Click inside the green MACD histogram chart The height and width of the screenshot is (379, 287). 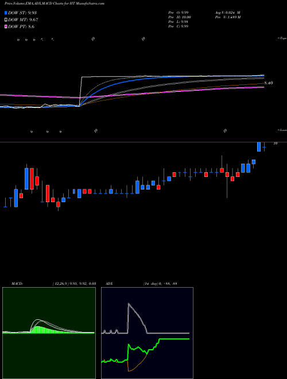(49, 333)
